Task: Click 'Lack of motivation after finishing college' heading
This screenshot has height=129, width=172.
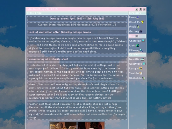Action: pyautogui.click(x=60, y=32)
